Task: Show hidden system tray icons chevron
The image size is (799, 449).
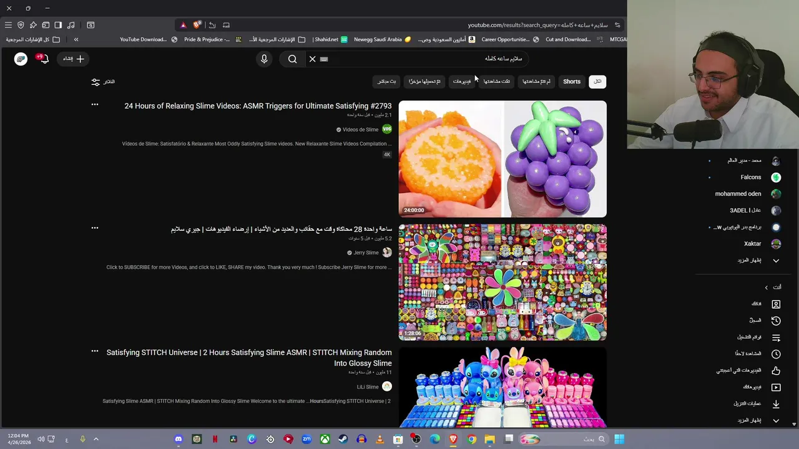Action: pos(96,439)
